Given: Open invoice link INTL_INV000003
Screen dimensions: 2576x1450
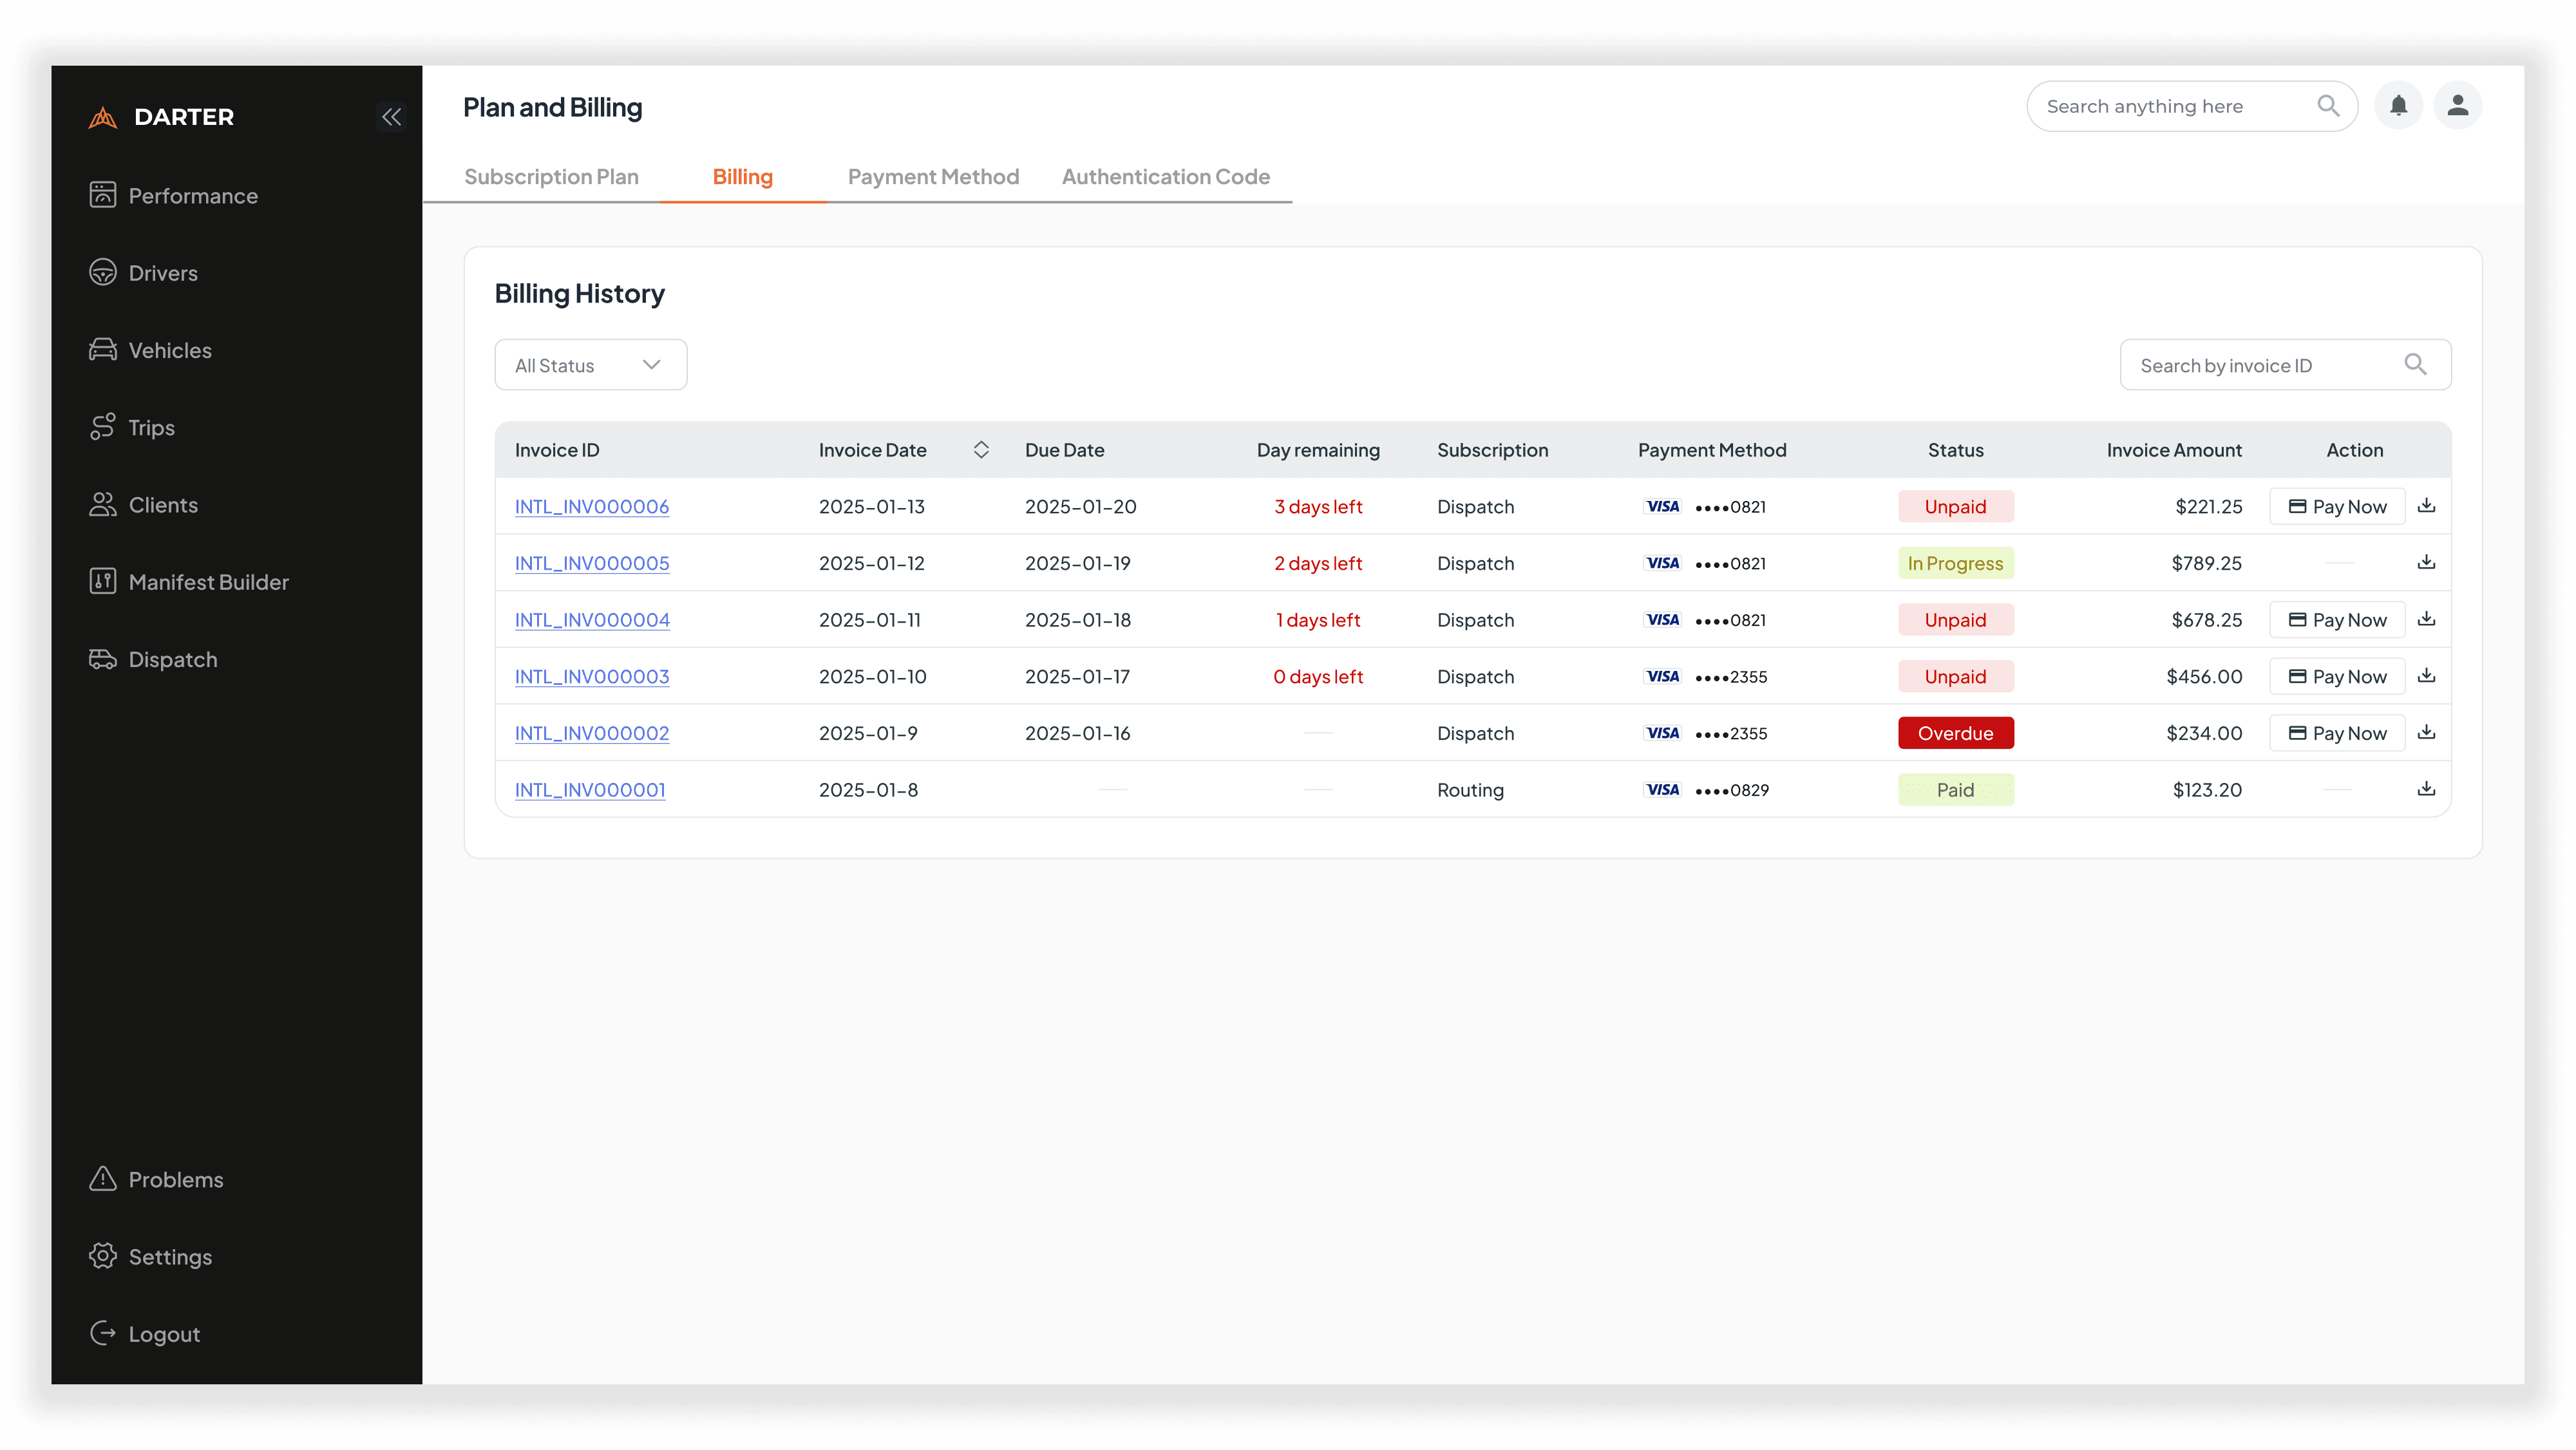Looking at the screenshot, I should 592,677.
